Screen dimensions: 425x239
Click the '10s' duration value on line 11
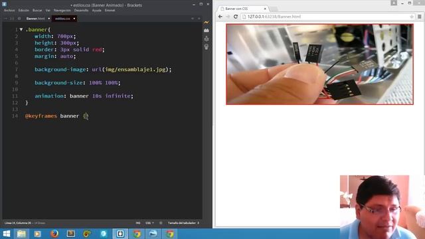click(x=97, y=96)
